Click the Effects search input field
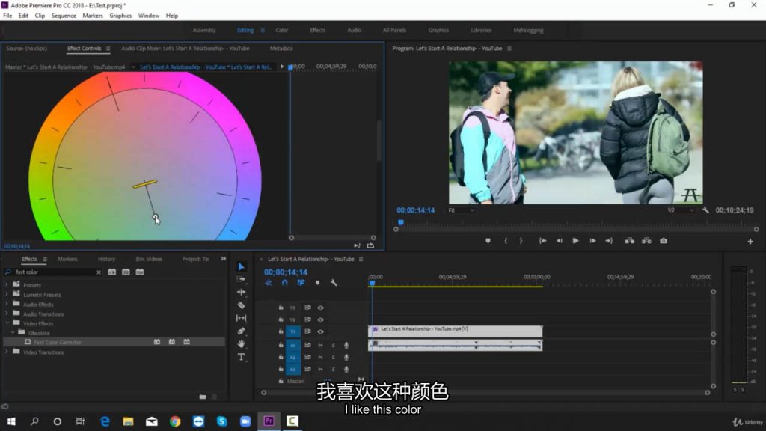Screen dimensions: 766x431 (55, 272)
